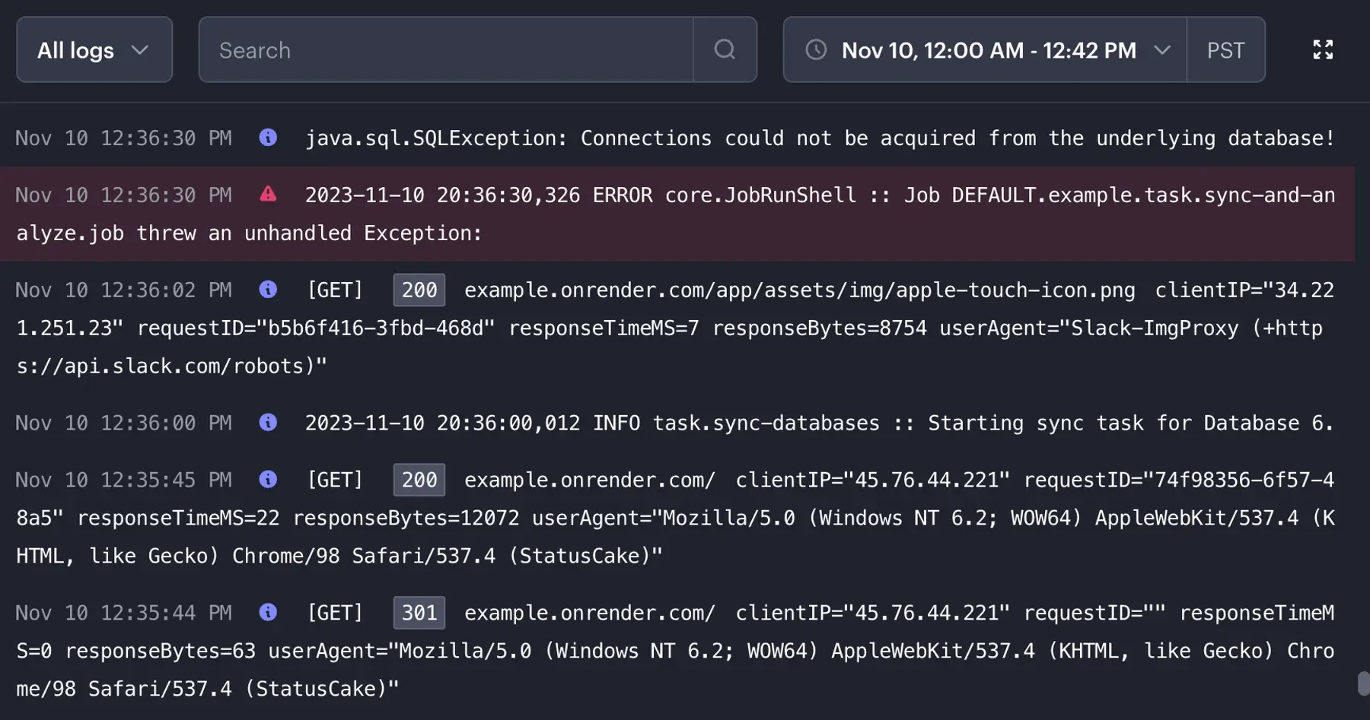Select the highlighted unhandled Exception log row
This screenshot has width=1370, height=720.
pyautogui.click(x=685, y=214)
